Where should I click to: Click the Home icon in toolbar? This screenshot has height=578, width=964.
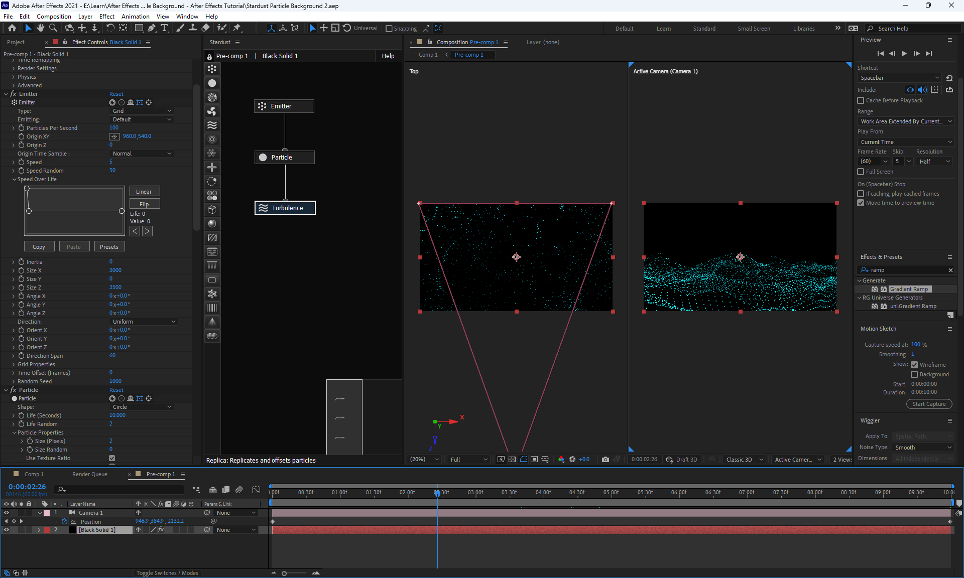12,28
